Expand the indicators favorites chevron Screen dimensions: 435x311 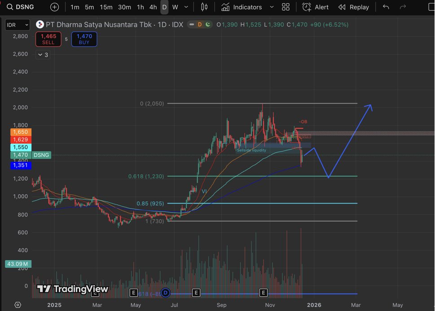(x=272, y=7)
